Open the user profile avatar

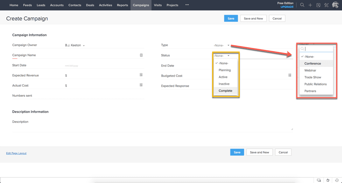(x=335, y=5)
